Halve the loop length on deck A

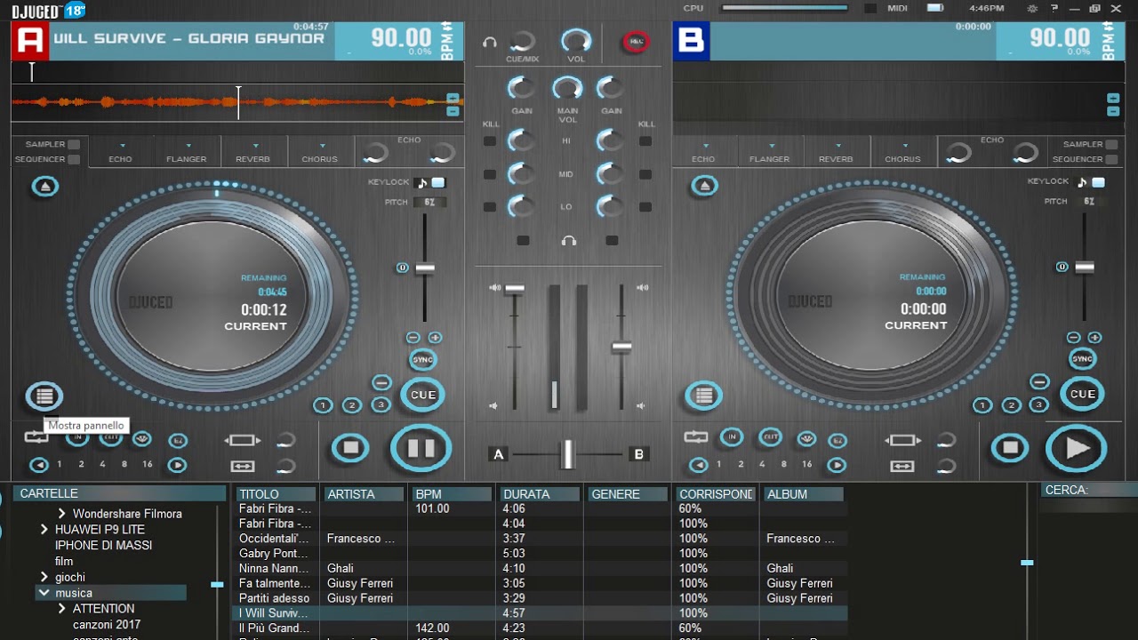39,465
